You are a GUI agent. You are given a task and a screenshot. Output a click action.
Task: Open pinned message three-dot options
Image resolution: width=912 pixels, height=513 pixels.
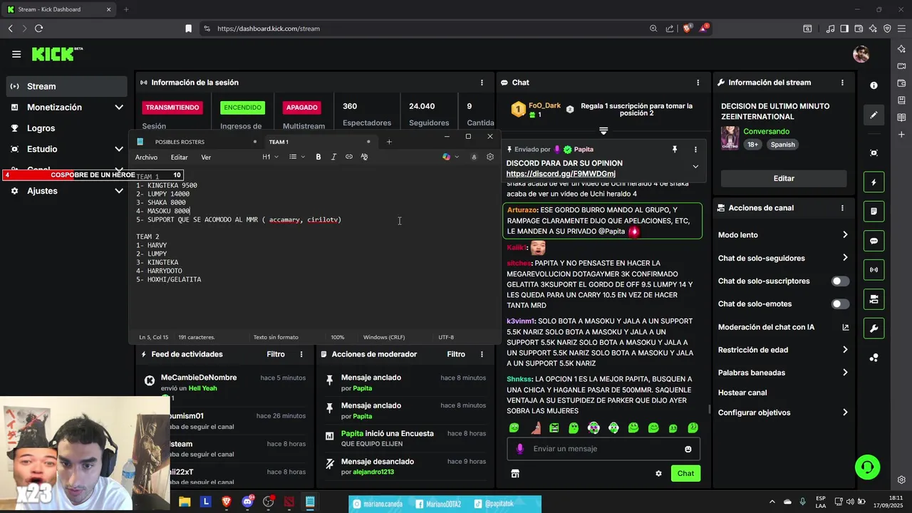tap(695, 150)
